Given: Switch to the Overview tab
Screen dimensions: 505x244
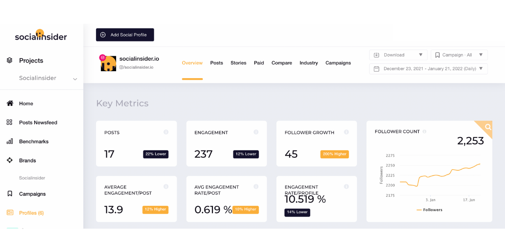Looking at the screenshot, I should [192, 63].
